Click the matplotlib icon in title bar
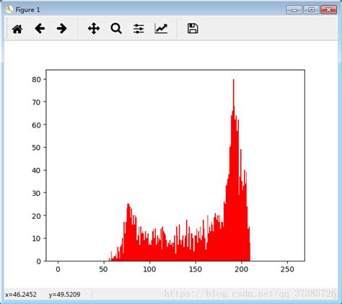The width and height of the screenshot is (342, 304). click(9, 9)
